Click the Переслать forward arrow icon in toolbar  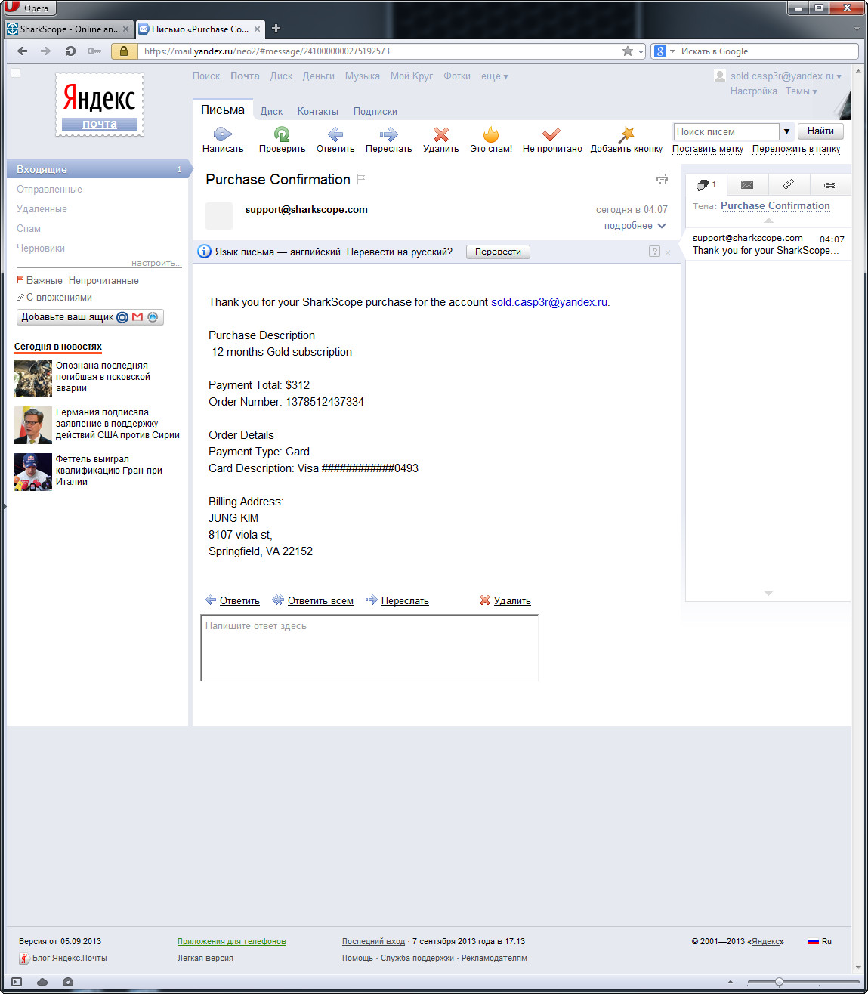click(x=388, y=134)
